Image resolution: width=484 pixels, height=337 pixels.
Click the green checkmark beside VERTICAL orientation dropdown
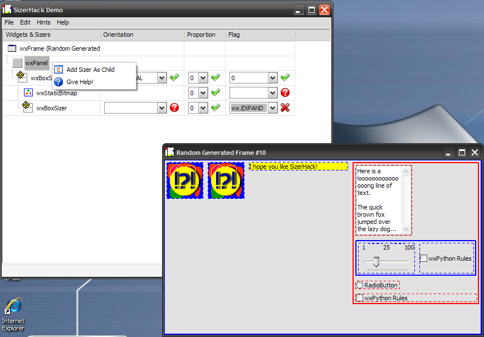point(174,78)
